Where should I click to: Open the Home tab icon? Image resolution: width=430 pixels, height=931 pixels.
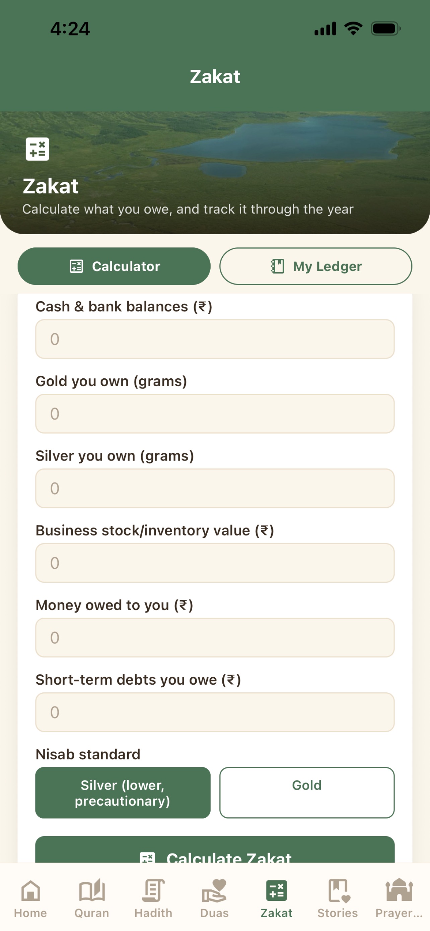31,890
